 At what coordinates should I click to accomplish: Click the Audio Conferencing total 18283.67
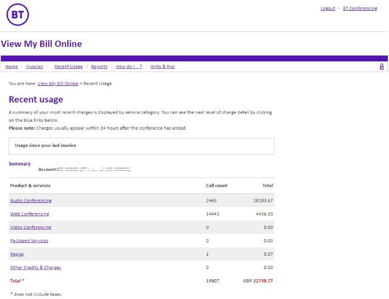263,201
